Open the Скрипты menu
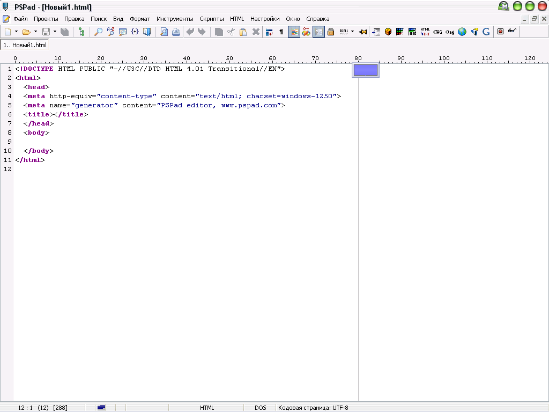Viewport: 549px width, 412px height. click(x=211, y=19)
